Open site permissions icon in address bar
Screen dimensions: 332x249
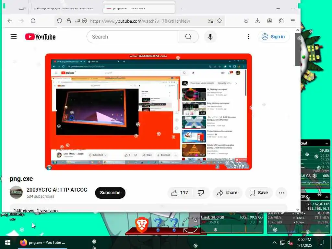(x=77, y=21)
